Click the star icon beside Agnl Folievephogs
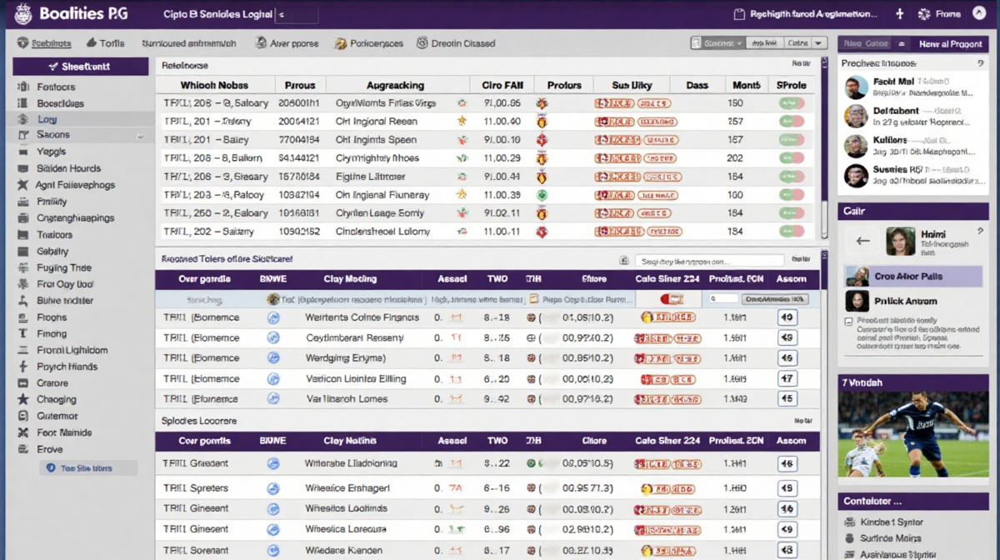Screen dimensions: 1000x560 [22, 185]
